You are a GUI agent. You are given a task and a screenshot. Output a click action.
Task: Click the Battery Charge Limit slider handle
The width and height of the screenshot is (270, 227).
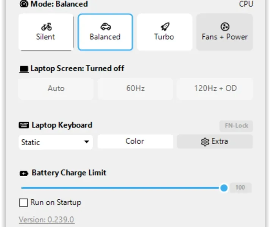pos(224,188)
